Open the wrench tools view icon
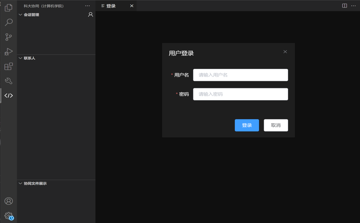The height and width of the screenshot is (223, 360). [9, 81]
